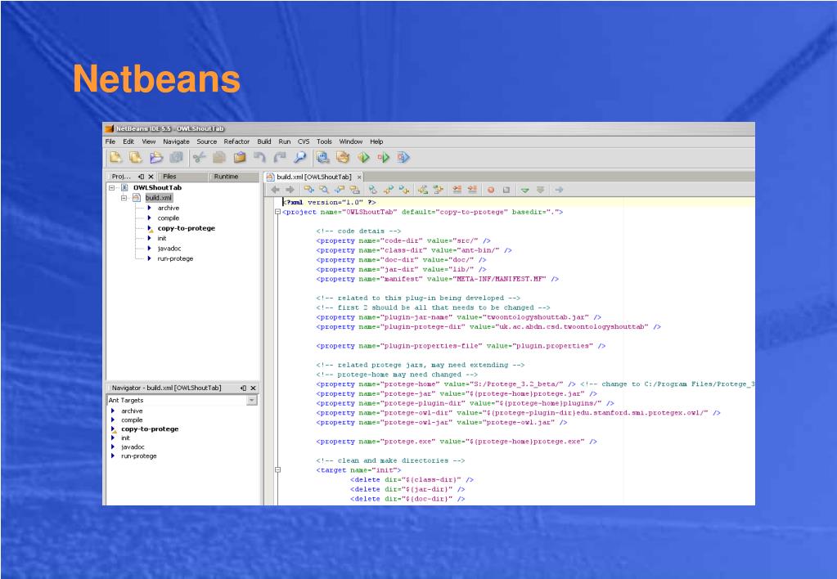Select the OWLShoutTab project node

157,188
